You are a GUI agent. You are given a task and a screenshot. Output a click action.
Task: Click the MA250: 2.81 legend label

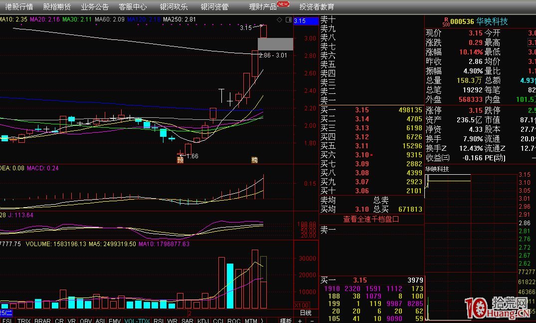coord(179,19)
